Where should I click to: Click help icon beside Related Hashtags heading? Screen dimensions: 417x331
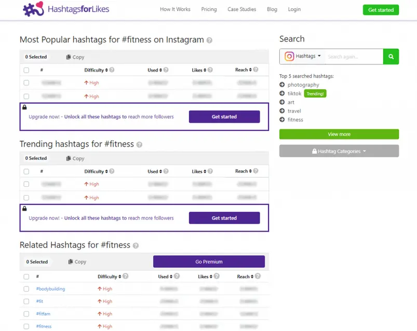(x=136, y=246)
